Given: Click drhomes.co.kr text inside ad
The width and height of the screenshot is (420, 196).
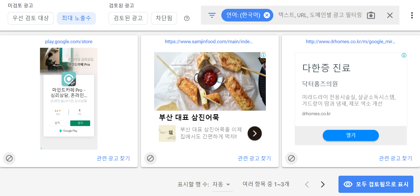Looking at the screenshot, I should pyautogui.click(x=316, y=114).
